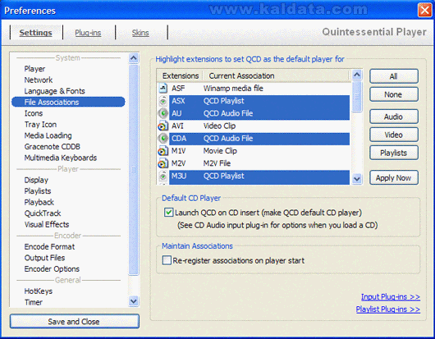The width and height of the screenshot is (435, 339).
Task: Enable Re-register associations on player start
Action: [x=167, y=260]
